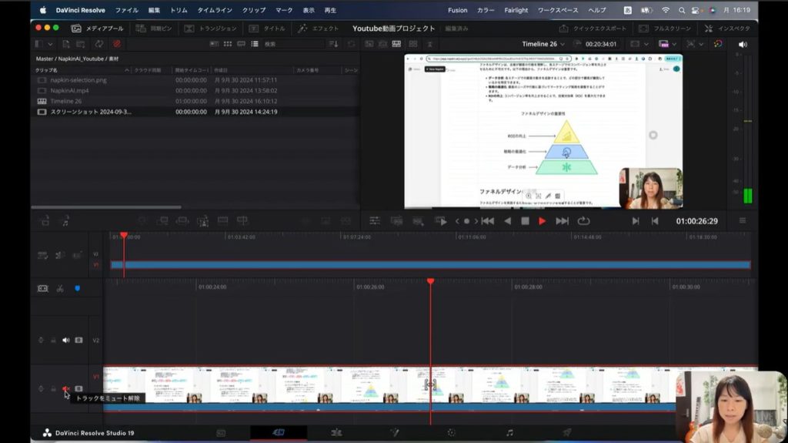
Task: Toggle mute on the V2 track
Action: pyautogui.click(x=65, y=340)
